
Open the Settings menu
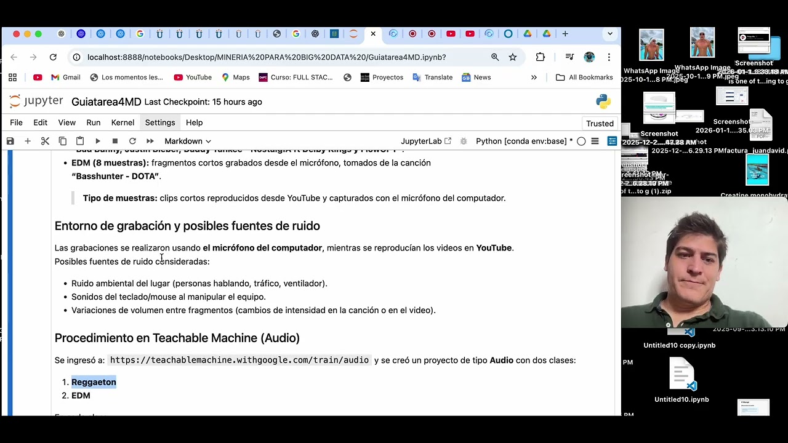[160, 122]
